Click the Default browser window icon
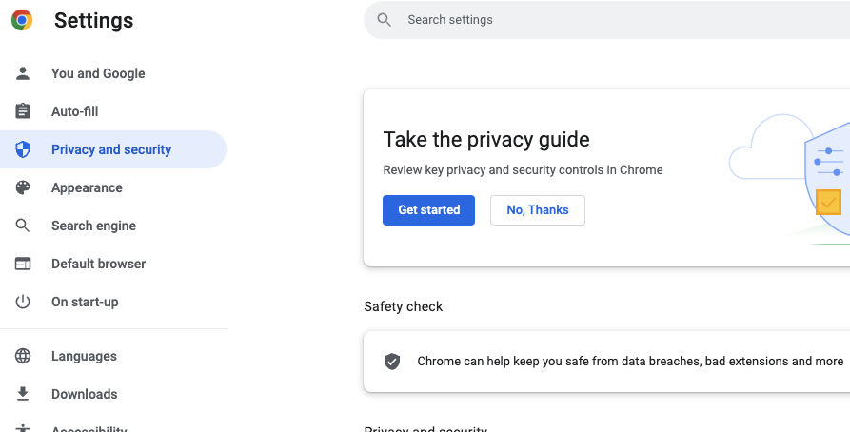The height and width of the screenshot is (432, 850). pyautogui.click(x=23, y=264)
